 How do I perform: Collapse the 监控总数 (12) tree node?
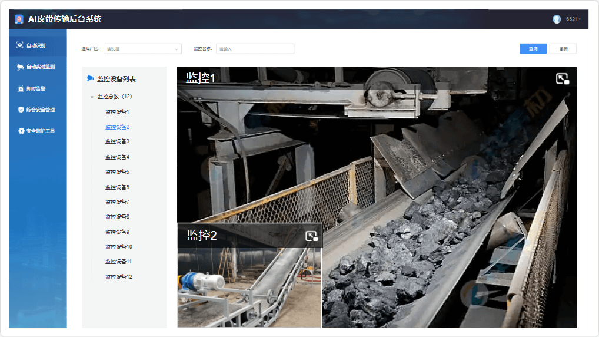point(92,97)
